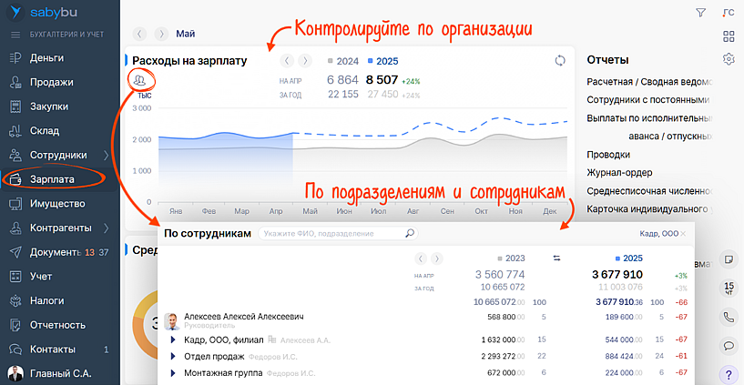The width and height of the screenshot is (744, 385).
Task: Refresh the salary expenses chart
Action: 560,61
